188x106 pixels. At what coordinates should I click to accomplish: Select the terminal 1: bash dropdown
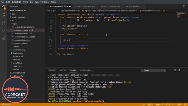pos(154,70)
